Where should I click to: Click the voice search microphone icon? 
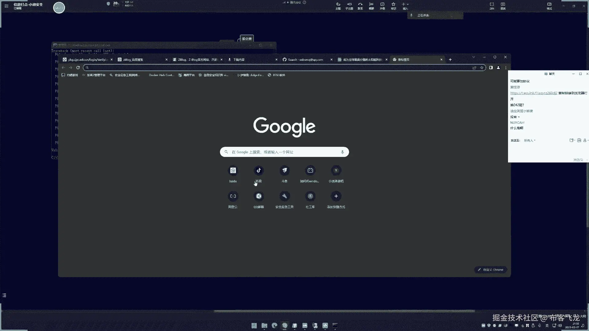click(342, 152)
